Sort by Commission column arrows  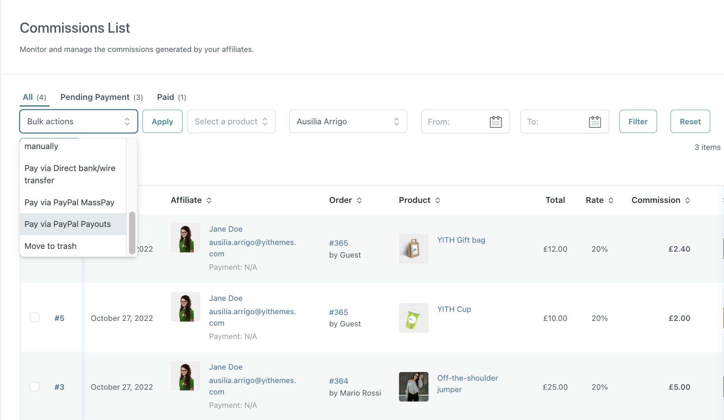687,201
